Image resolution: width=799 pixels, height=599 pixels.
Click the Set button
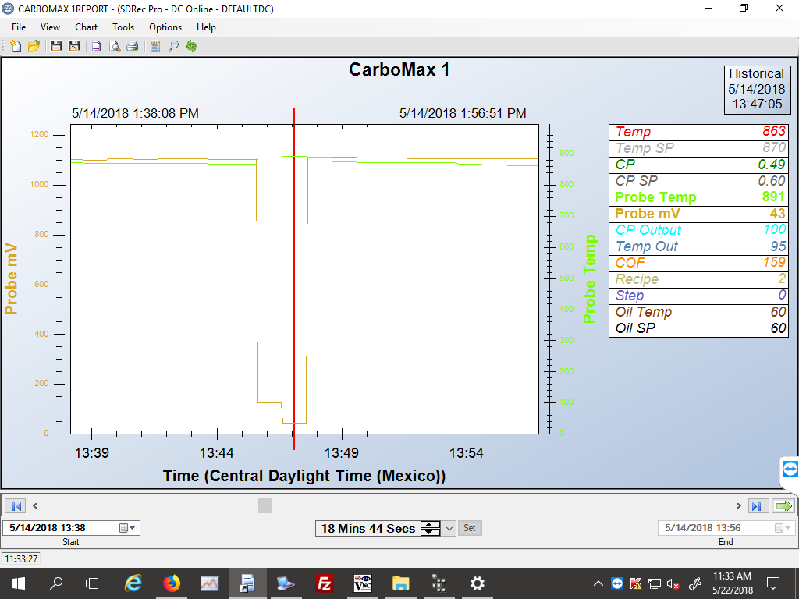pos(469,528)
